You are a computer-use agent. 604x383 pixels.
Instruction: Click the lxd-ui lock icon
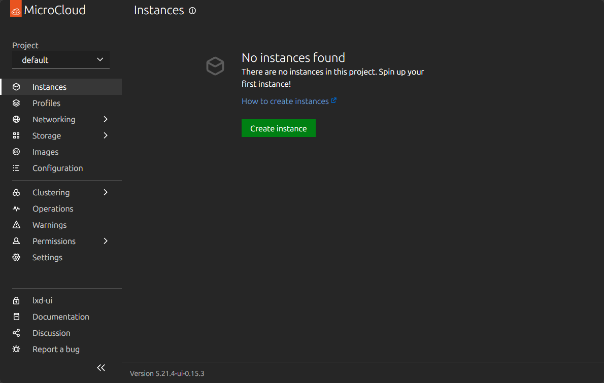(16, 301)
